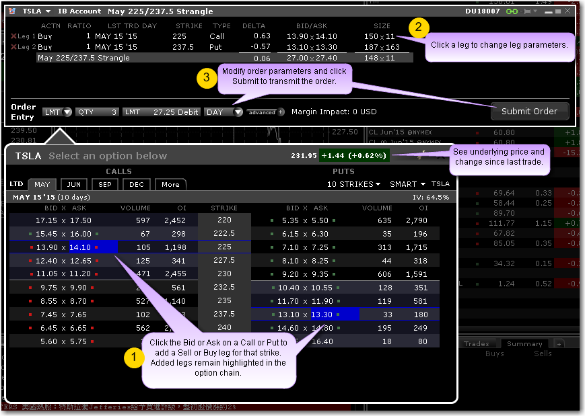Click put bid 5.35 at strike 220
The width and height of the screenshot is (585, 416).
point(290,220)
